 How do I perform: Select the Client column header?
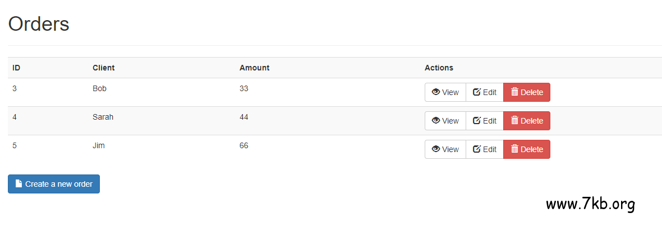click(103, 68)
